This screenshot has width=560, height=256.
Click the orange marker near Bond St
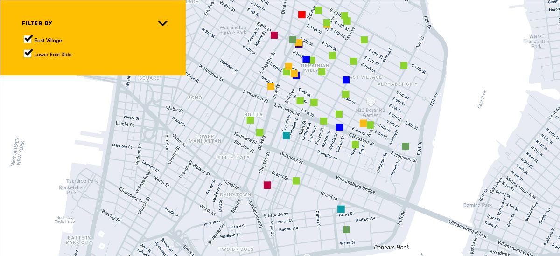click(271, 86)
